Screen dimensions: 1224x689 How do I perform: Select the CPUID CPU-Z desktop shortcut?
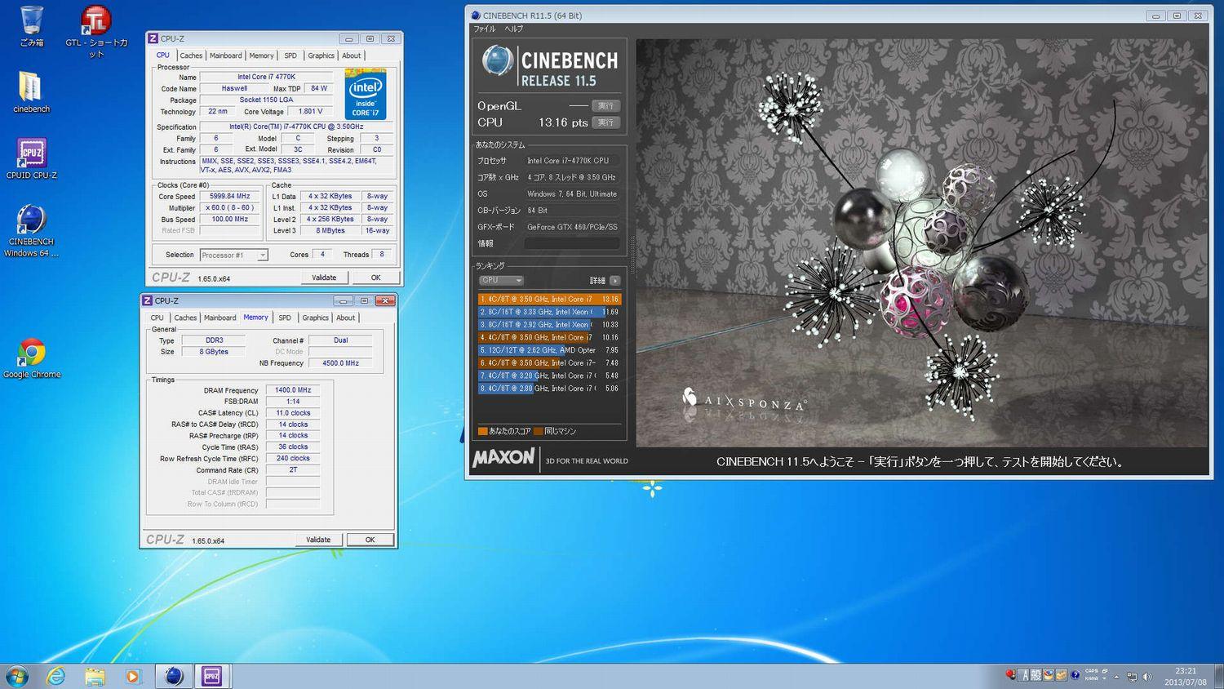point(31,158)
